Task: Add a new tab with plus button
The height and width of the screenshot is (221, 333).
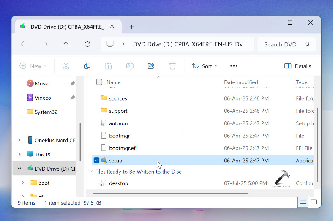Action: 131,27
